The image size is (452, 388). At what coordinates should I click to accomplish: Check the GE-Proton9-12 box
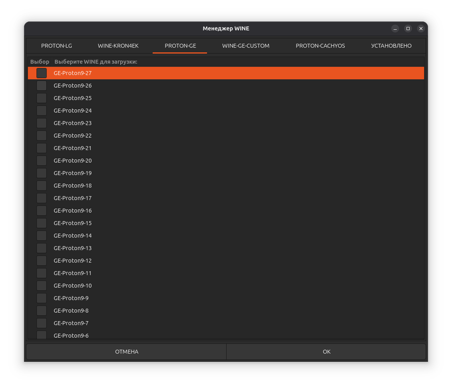(x=42, y=260)
